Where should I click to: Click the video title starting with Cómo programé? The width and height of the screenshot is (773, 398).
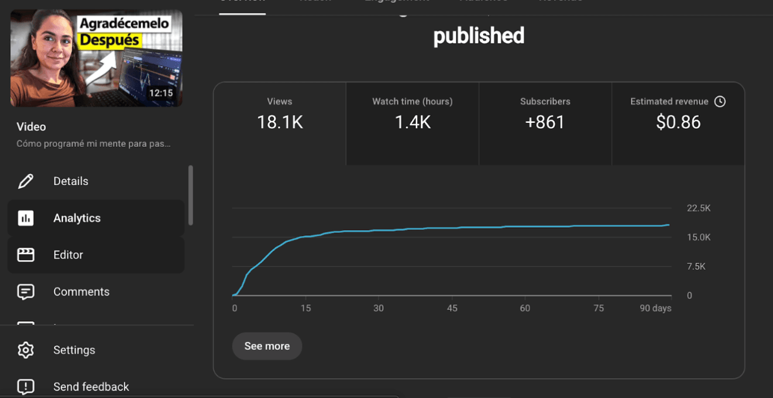tap(94, 143)
